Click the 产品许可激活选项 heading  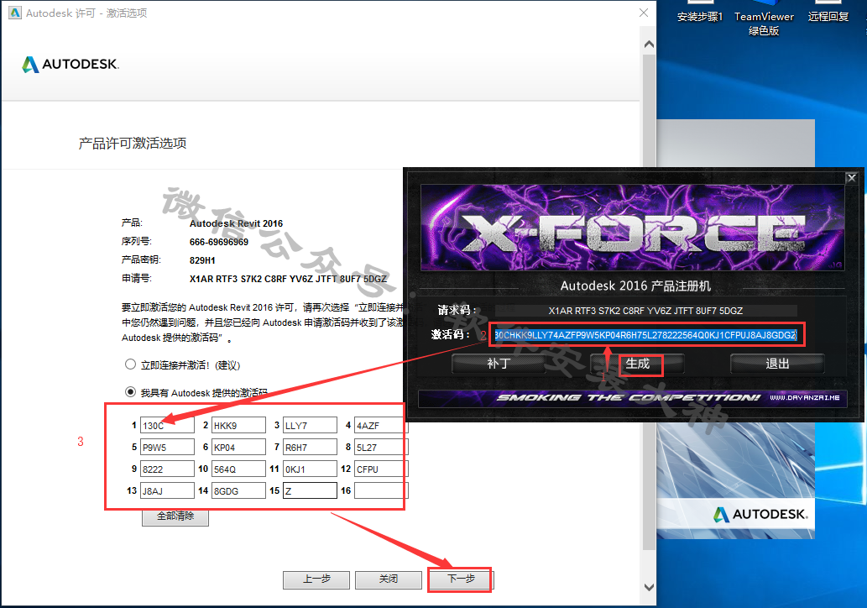click(x=133, y=144)
